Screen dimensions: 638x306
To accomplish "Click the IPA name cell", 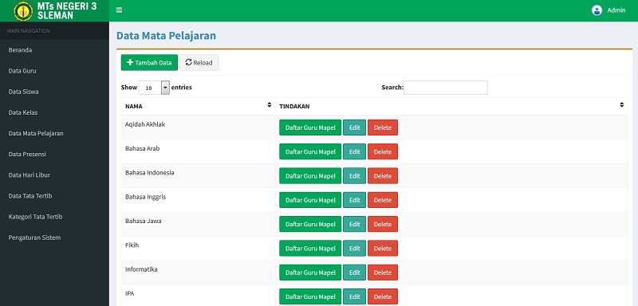I will (198, 296).
